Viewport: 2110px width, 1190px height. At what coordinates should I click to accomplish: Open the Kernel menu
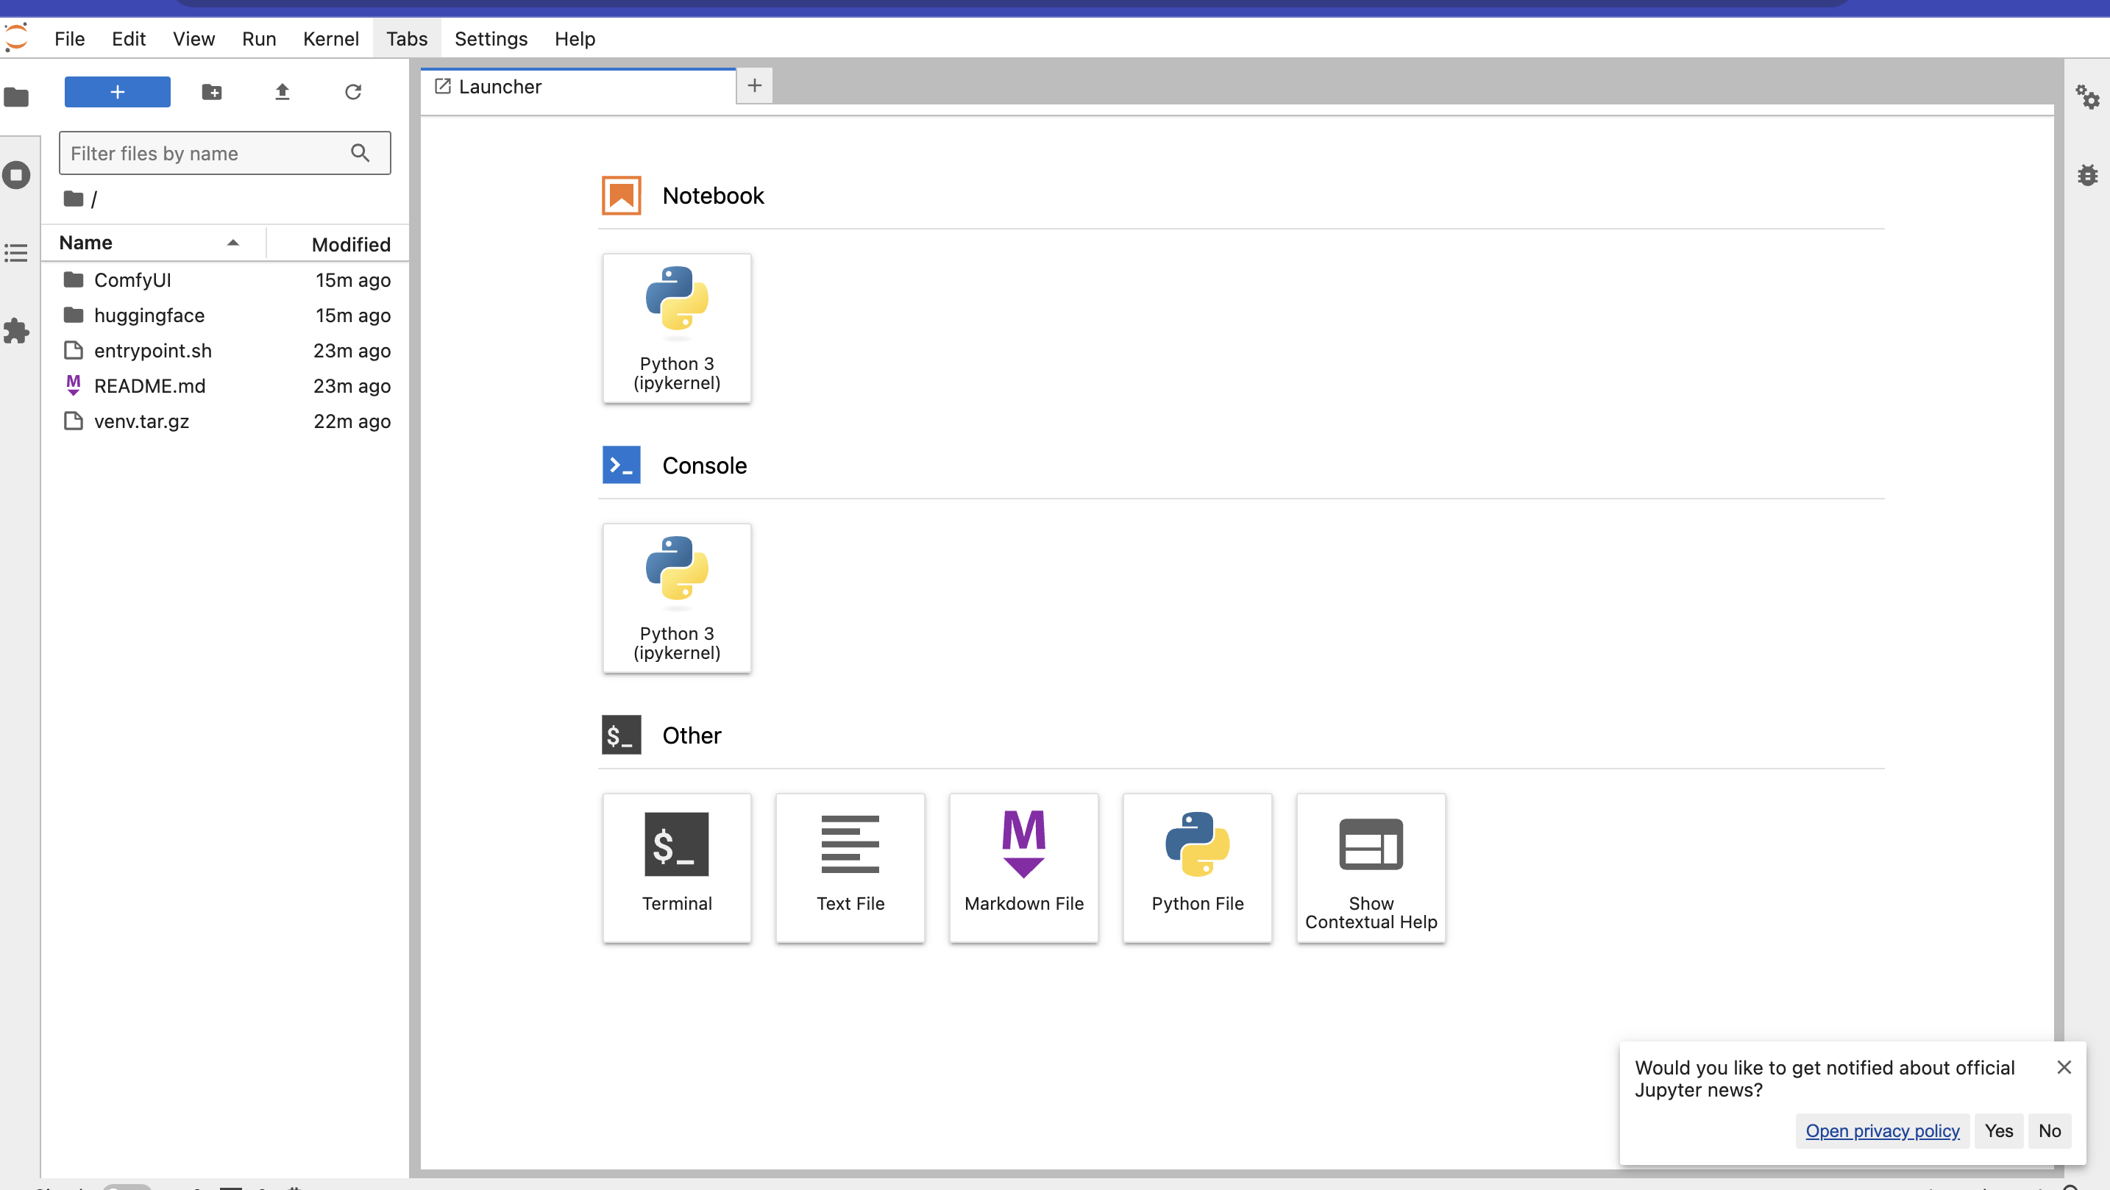[330, 38]
